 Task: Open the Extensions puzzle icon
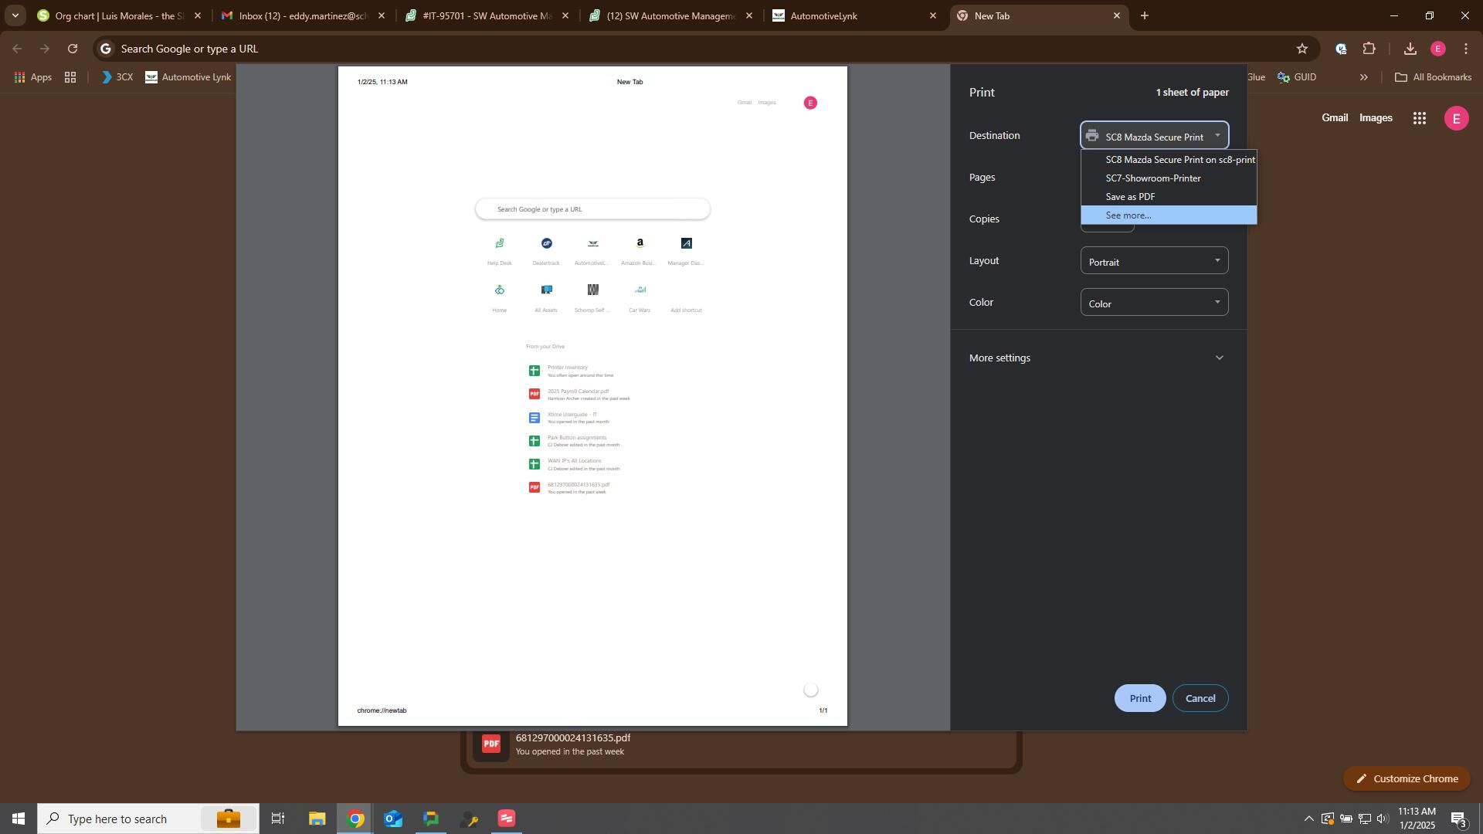point(1369,49)
